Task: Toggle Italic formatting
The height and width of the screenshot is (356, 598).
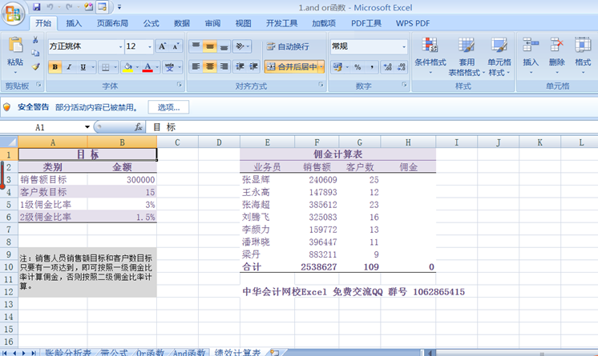Action: coord(69,67)
